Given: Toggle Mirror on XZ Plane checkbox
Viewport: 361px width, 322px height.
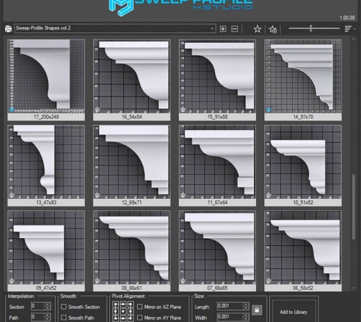Looking at the screenshot, I should (x=140, y=307).
